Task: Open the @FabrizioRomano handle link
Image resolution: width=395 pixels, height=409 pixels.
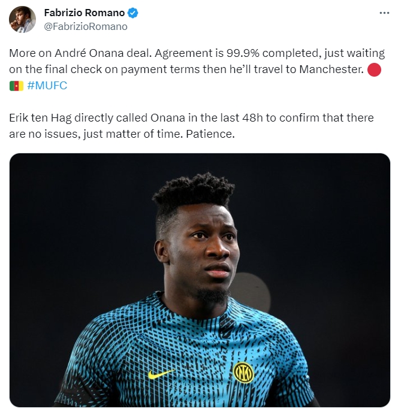Action: 86,26
